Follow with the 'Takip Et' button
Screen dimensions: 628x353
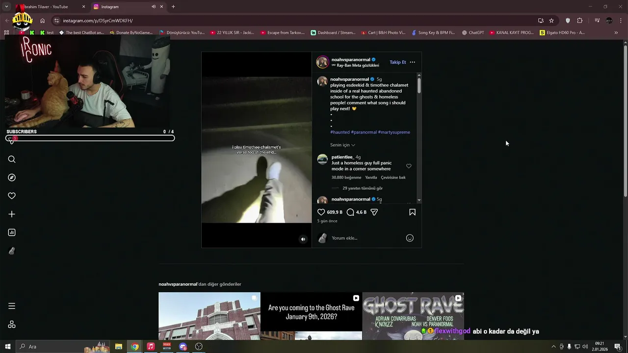[x=398, y=62]
